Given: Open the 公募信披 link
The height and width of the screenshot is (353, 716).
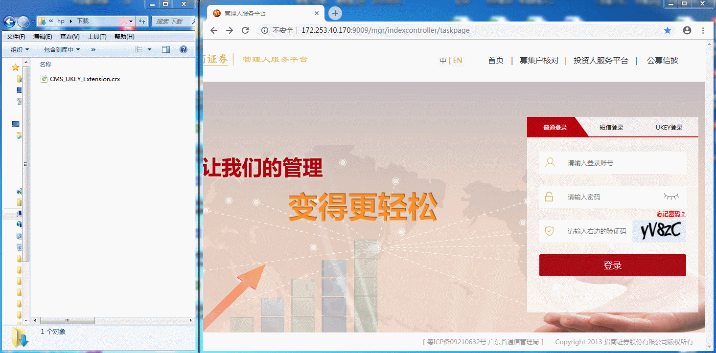Looking at the screenshot, I should coord(663,61).
